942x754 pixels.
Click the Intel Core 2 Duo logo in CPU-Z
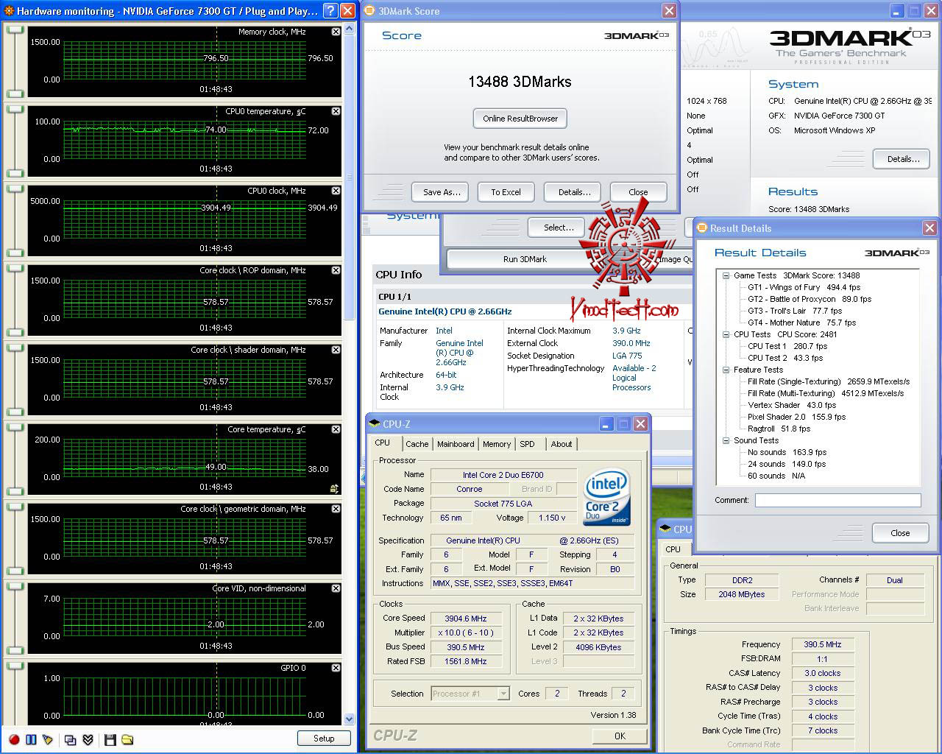[607, 497]
